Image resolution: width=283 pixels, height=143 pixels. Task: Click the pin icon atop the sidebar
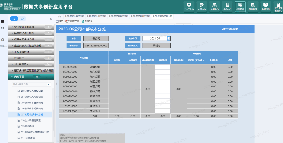tap(51, 19)
